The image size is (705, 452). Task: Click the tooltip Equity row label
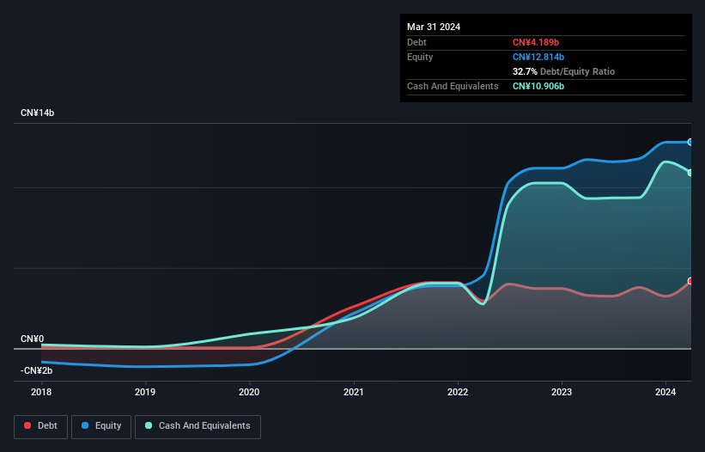(x=420, y=57)
